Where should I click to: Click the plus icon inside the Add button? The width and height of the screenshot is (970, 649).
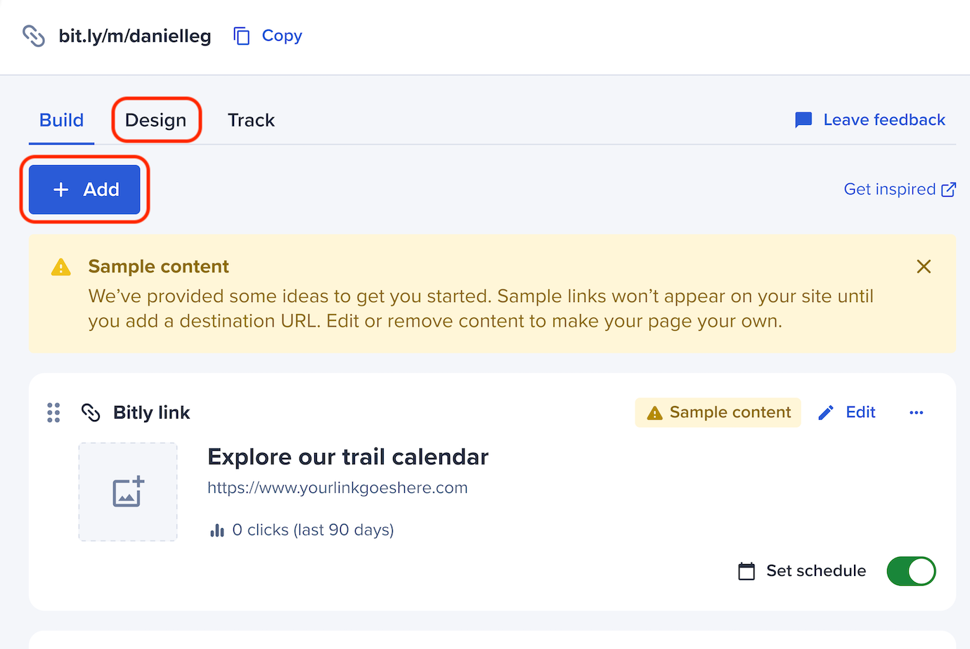click(x=60, y=189)
